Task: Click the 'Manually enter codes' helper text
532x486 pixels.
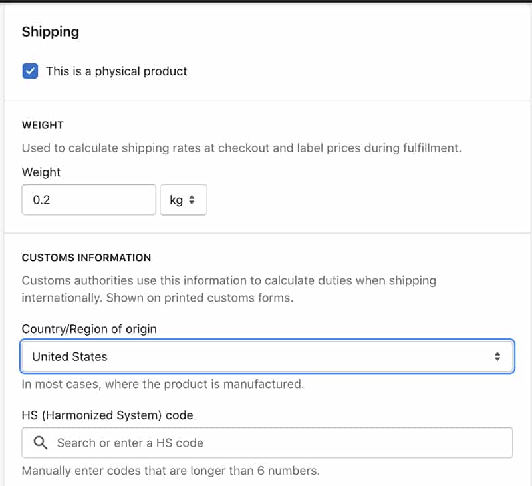Action: pyautogui.click(x=171, y=471)
